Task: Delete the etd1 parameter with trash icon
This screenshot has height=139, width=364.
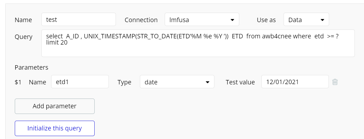Action: click(335, 82)
